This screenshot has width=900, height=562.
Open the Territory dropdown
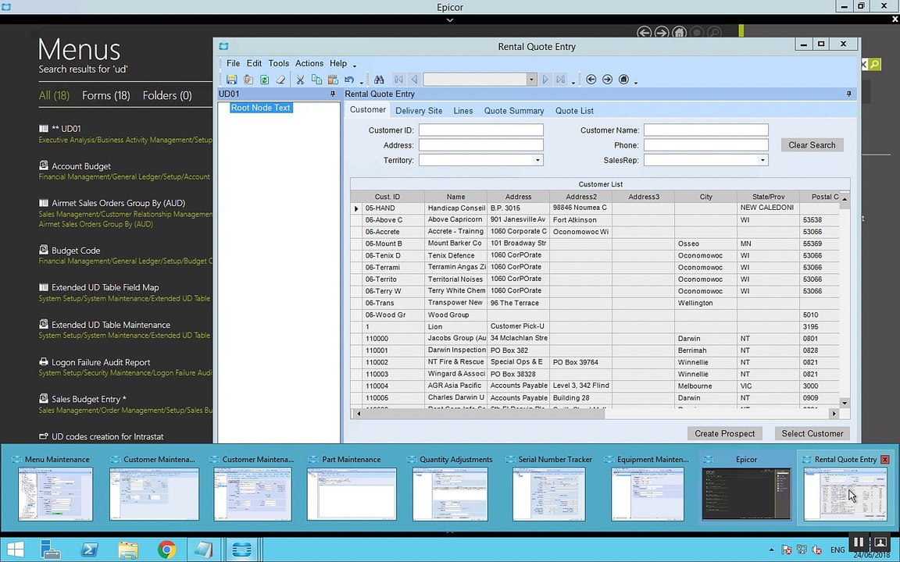tap(537, 160)
